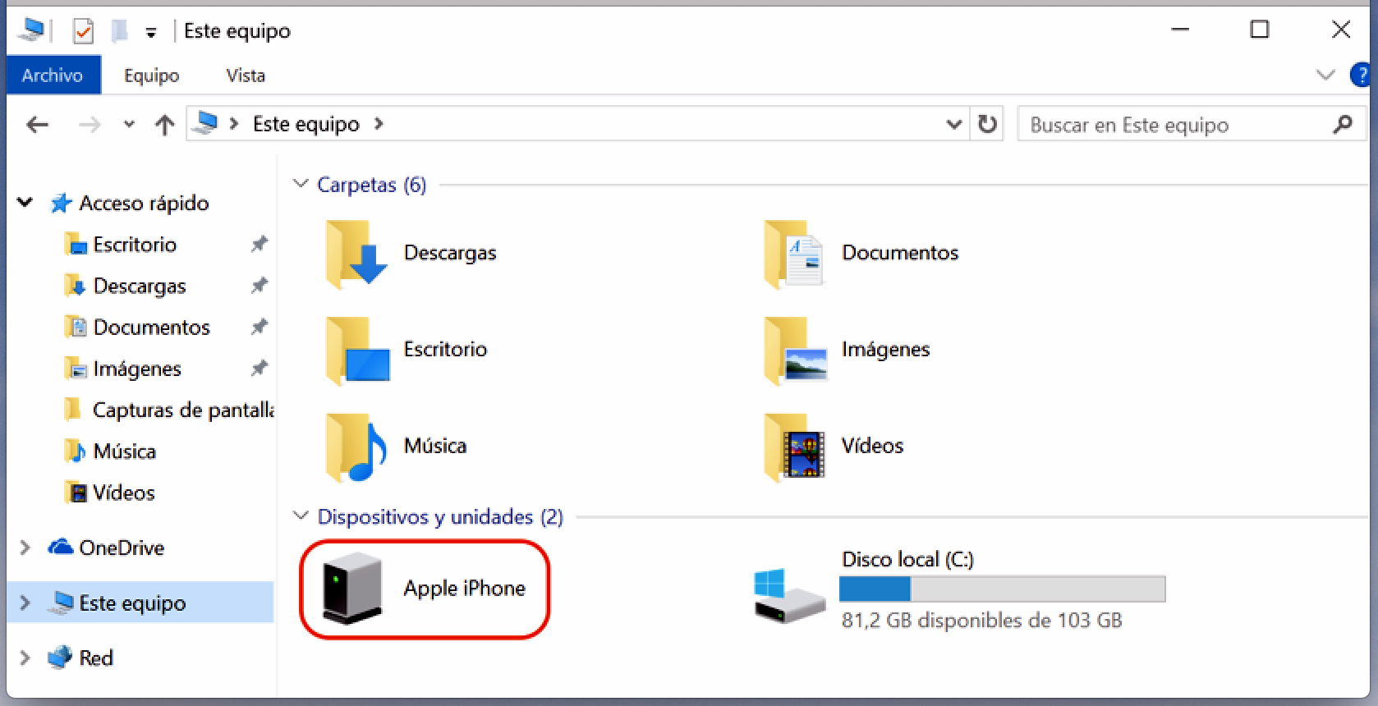Select Documentos in quick access sidebar

(152, 328)
